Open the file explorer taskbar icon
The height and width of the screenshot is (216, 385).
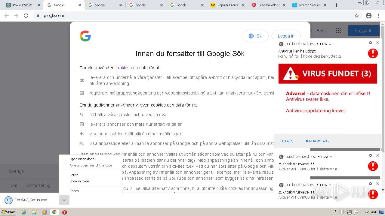point(34,212)
